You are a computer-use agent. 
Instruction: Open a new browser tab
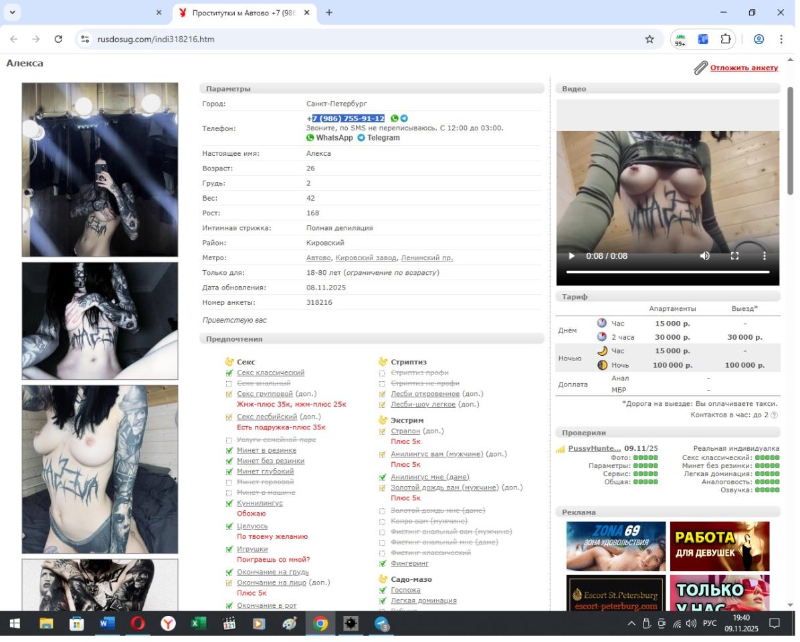click(x=329, y=13)
